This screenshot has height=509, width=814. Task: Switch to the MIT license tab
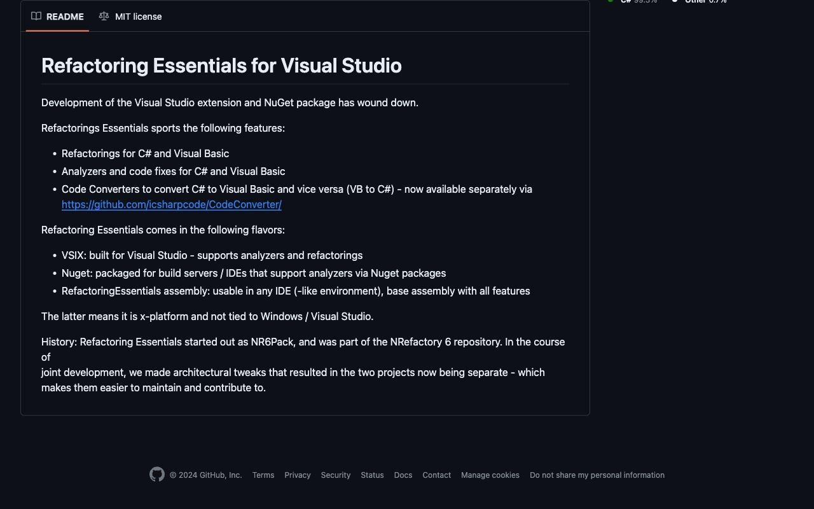(x=130, y=17)
